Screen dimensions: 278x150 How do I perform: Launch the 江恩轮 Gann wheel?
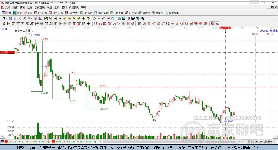[x=131, y=13]
